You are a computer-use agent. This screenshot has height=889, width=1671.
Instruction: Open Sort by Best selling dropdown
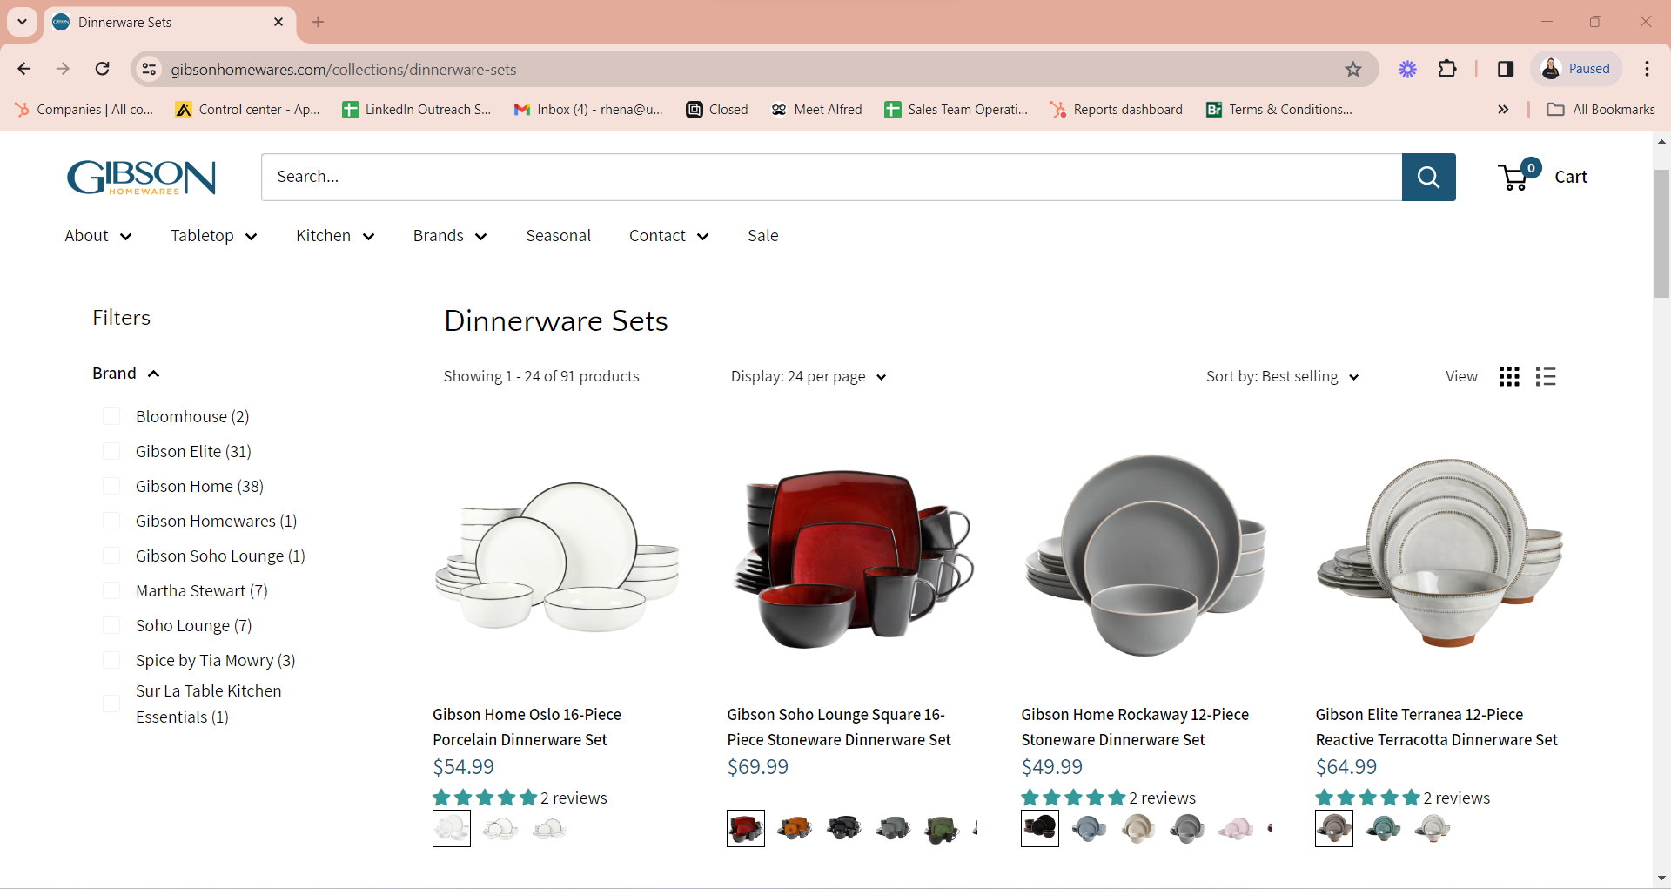click(1282, 376)
